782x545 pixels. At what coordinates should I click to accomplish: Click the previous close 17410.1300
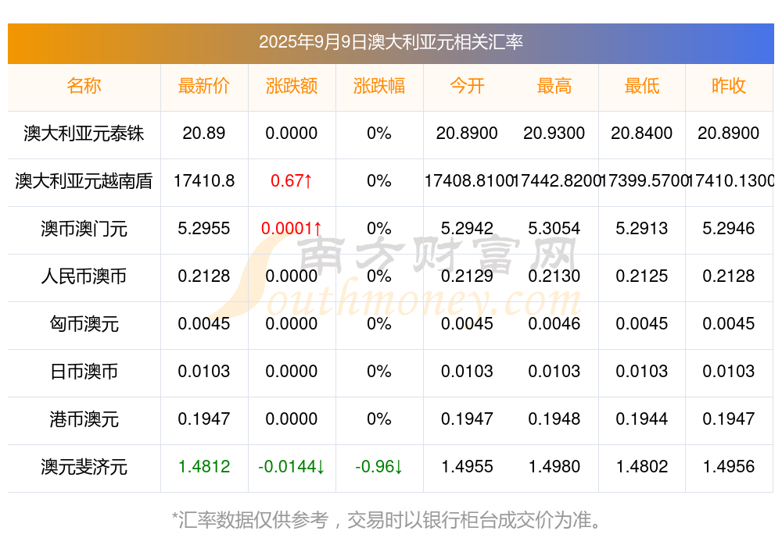(730, 181)
